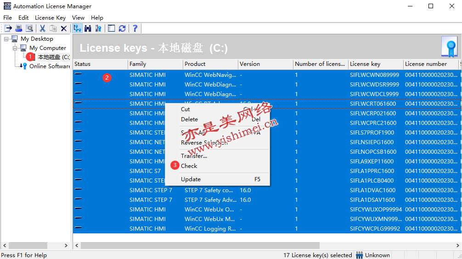Click license key SIFLWCWDCL9999
The width and height of the screenshot is (462, 259).
pos(374,94)
